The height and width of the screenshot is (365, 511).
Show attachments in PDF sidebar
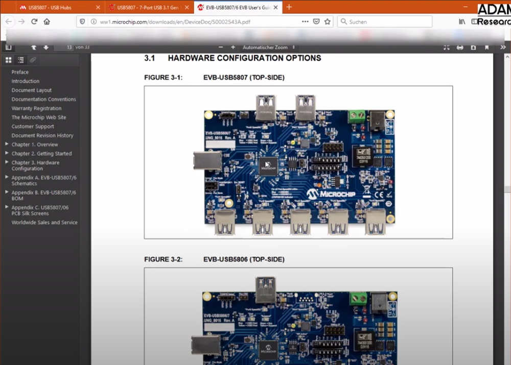tap(33, 60)
